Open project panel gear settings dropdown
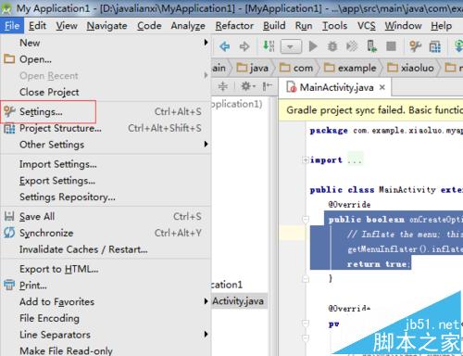Screen dimensions: 463x356 [248, 86]
